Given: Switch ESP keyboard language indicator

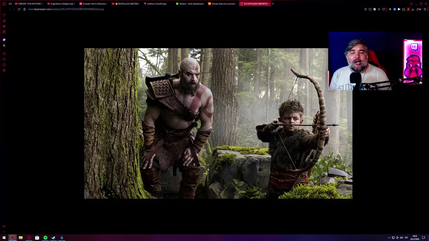Looking at the screenshot, I should pyautogui.click(x=406, y=238).
